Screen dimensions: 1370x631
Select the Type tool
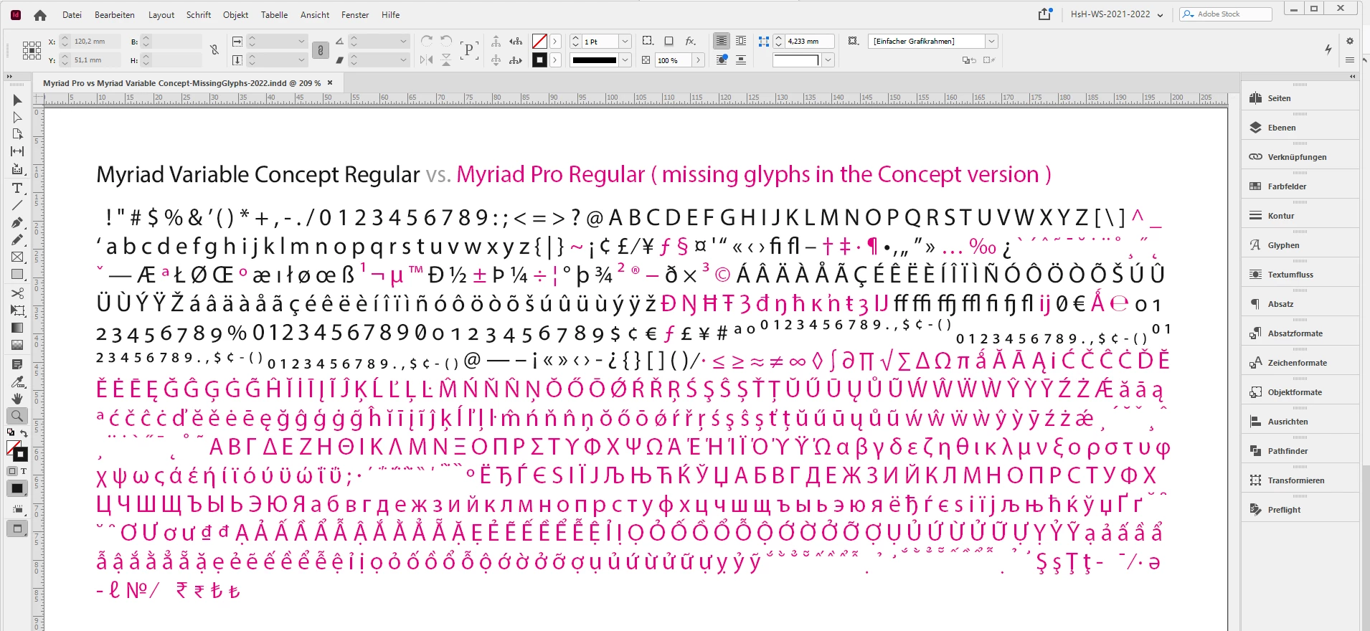17,188
